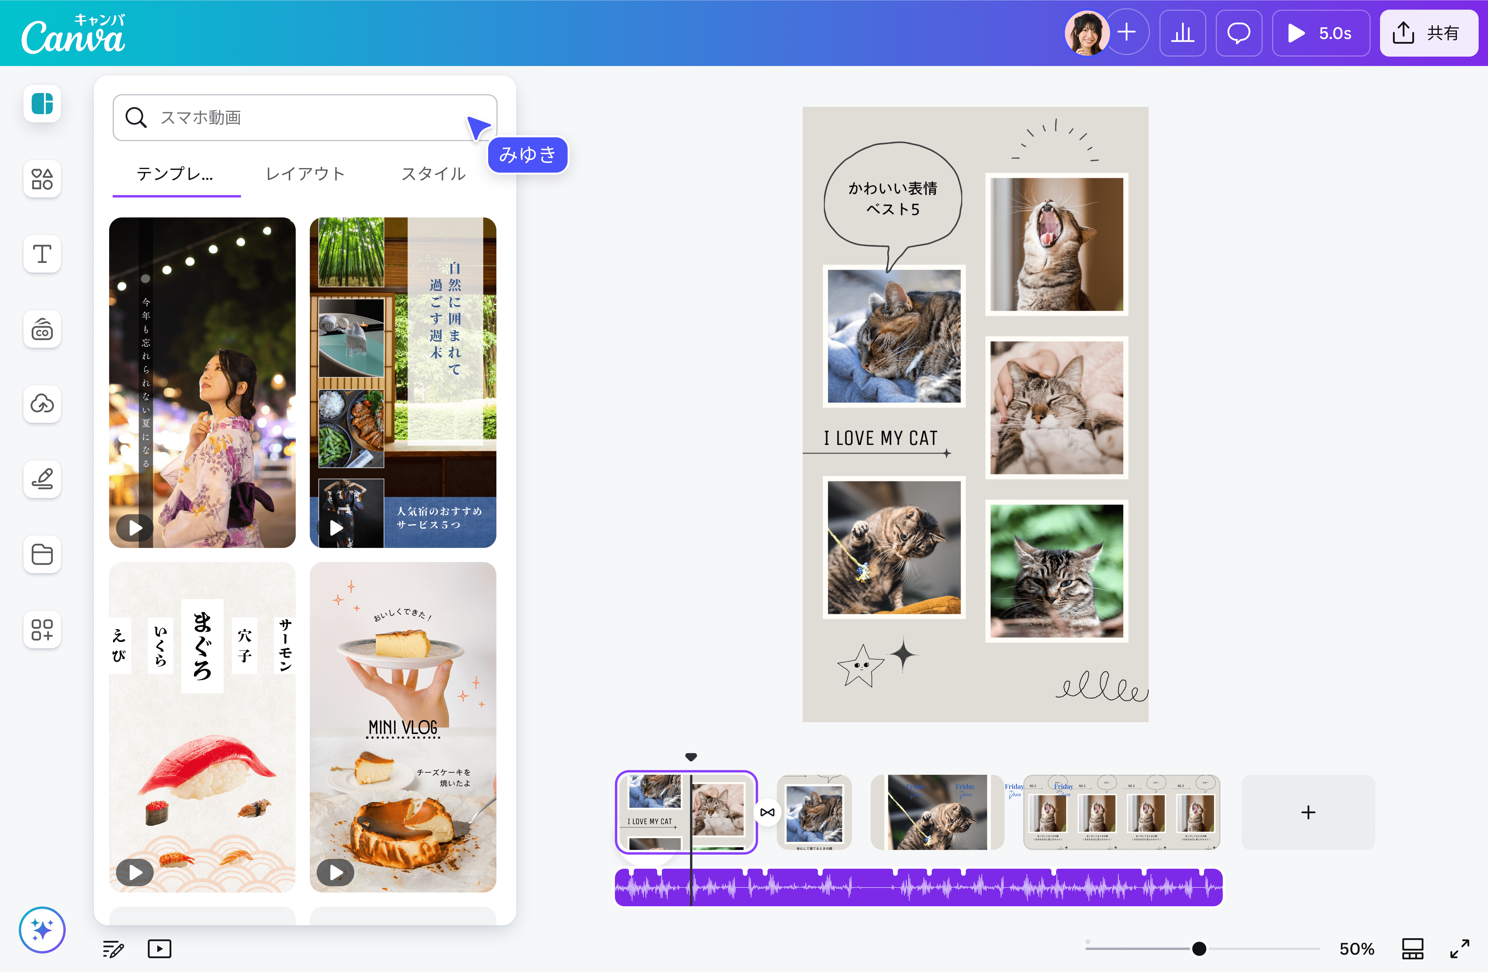Open the Apps grid-plus icon

(42, 629)
